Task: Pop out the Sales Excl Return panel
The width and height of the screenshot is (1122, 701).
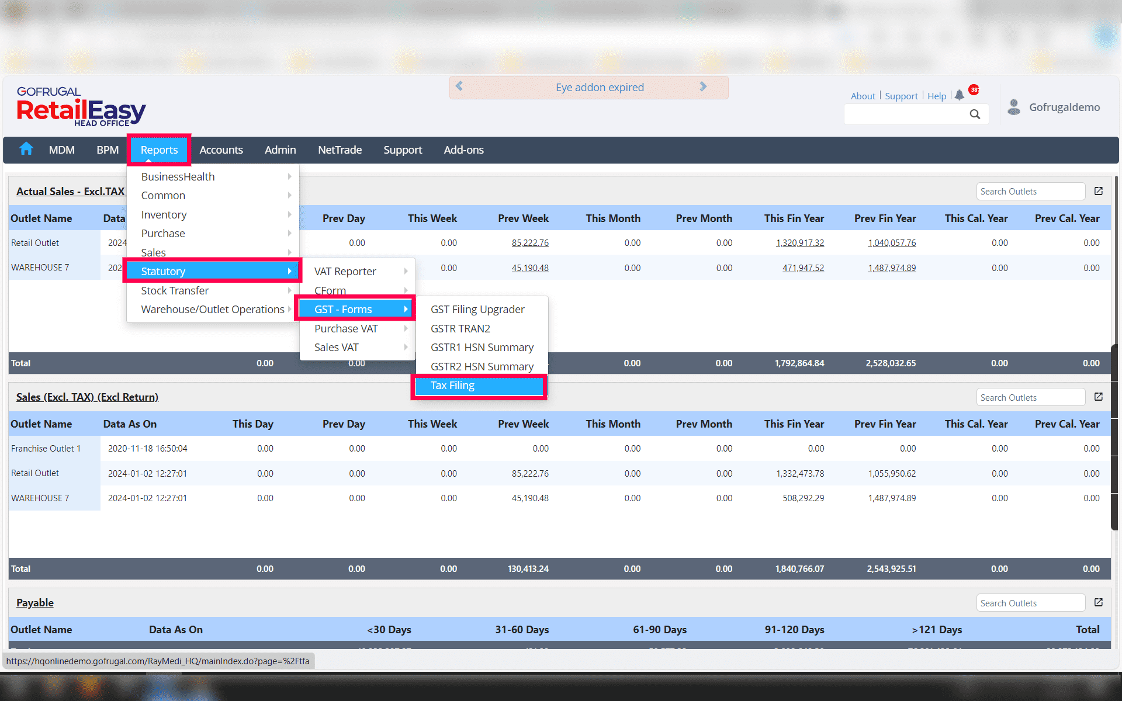Action: 1098,397
